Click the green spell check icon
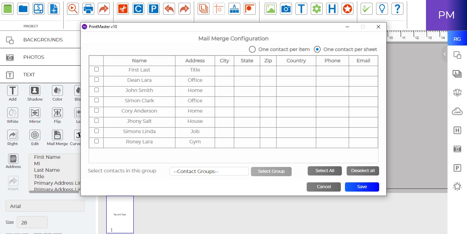This screenshot has width=467, height=234. click(366, 9)
